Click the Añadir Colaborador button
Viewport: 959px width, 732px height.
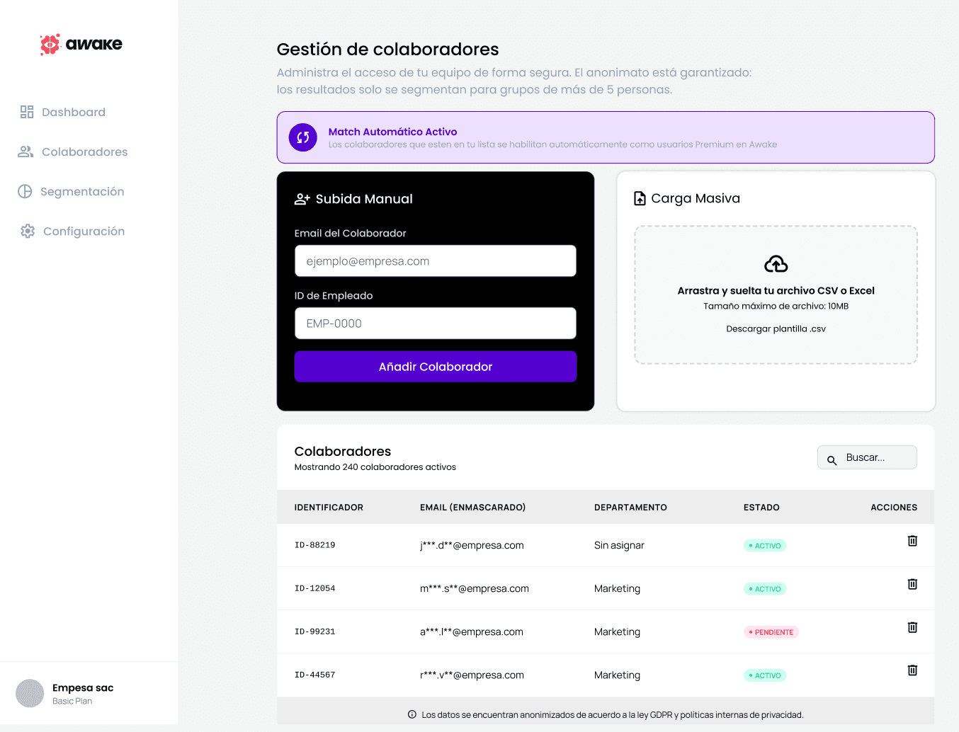tap(436, 367)
